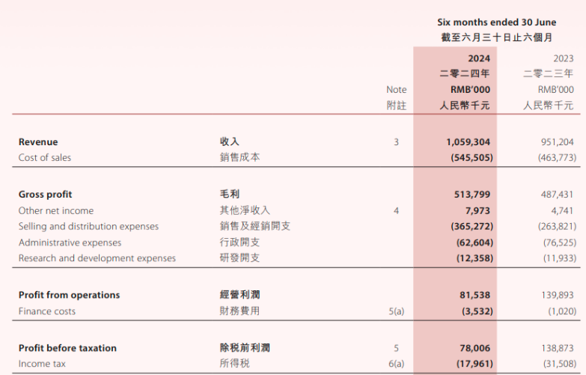Select the 'Six months ended 30 June' heading
Image resolution: width=586 pixels, height=375 pixels.
tap(497, 22)
